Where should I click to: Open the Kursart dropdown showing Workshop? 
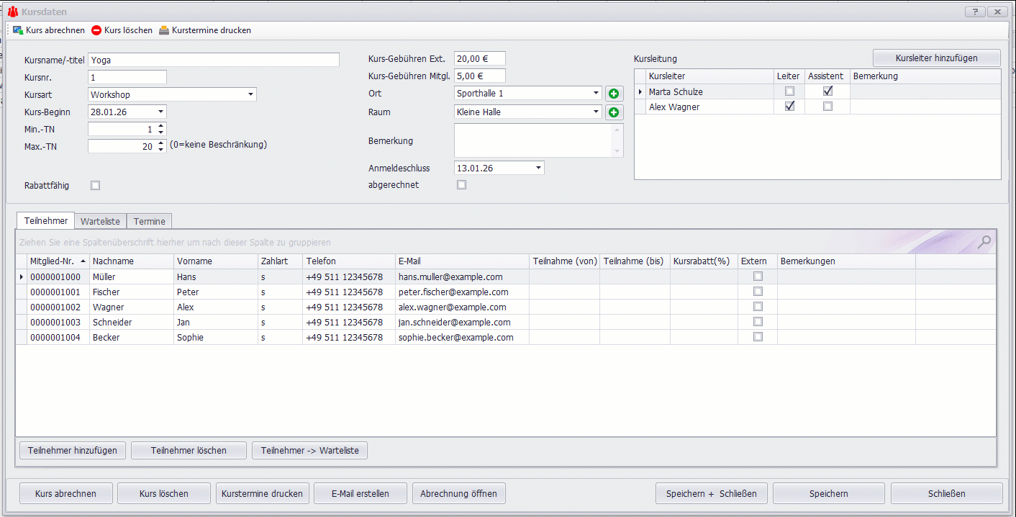click(x=250, y=94)
